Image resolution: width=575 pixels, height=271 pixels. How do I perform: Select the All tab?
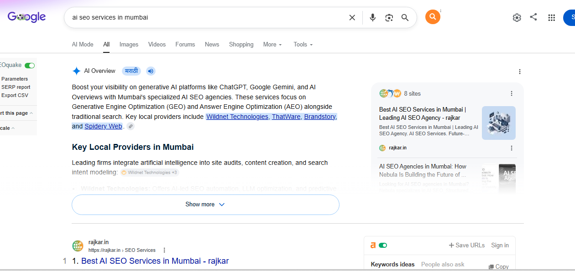pyautogui.click(x=106, y=45)
